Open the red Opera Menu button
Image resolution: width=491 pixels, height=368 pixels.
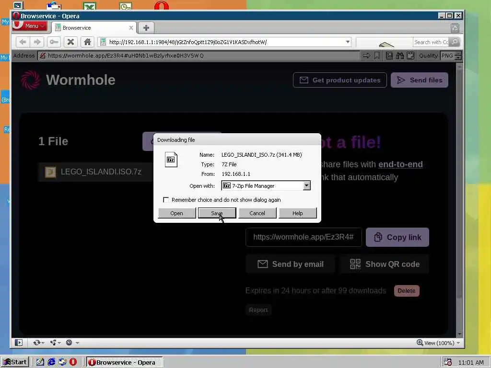pyautogui.click(x=30, y=26)
